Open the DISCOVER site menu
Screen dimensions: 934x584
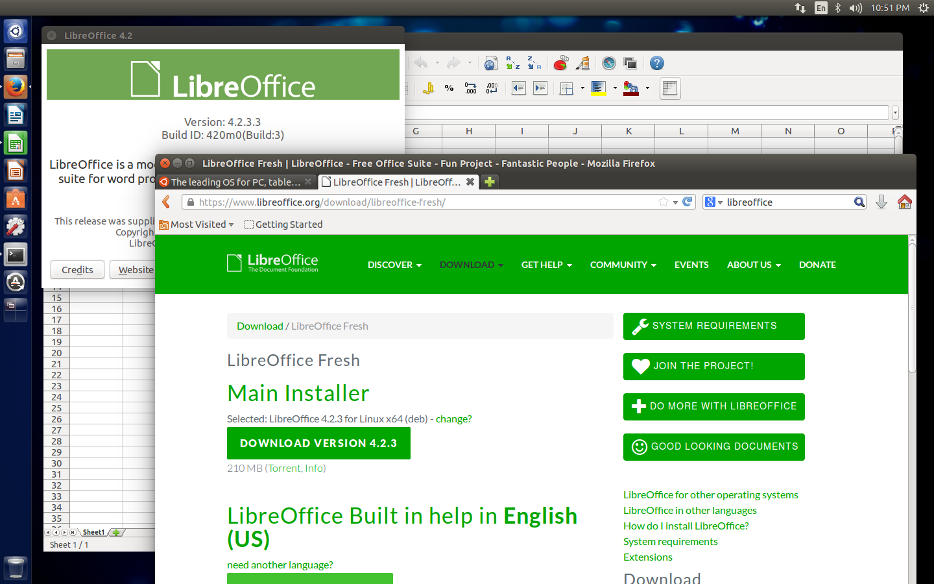pyautogui.click(x=394, y=265)
